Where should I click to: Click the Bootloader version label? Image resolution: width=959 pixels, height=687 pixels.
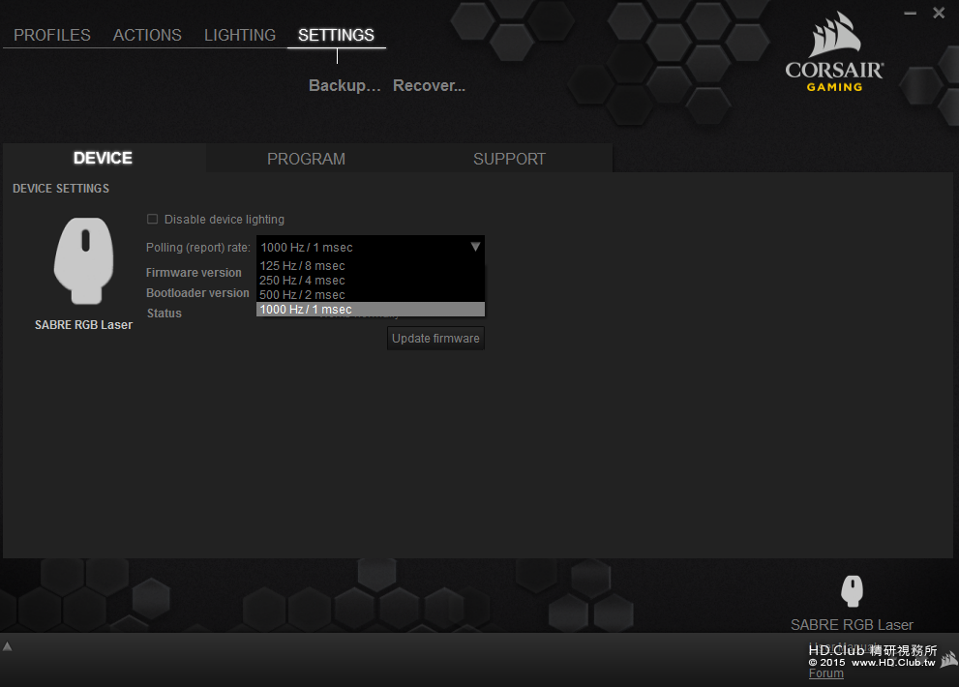197,293
